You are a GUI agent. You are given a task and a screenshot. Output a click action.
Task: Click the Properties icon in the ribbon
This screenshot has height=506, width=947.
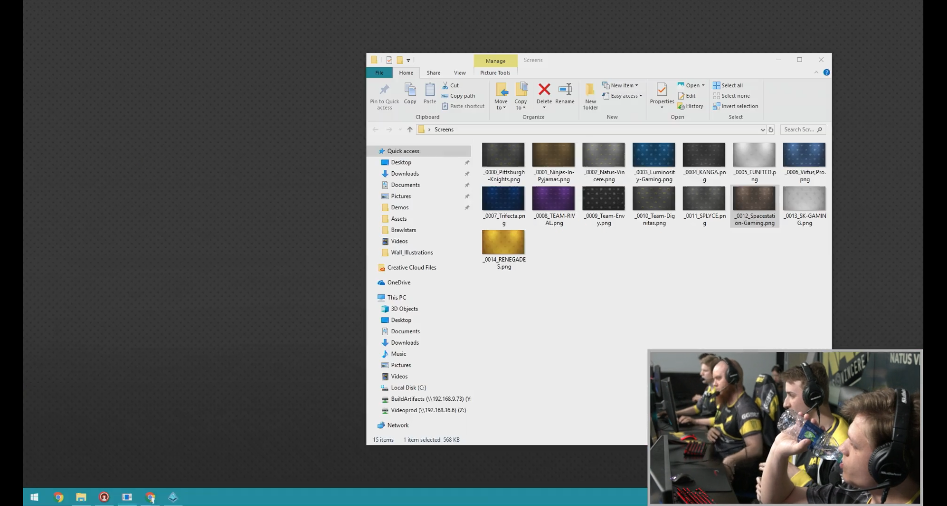(x=661, y=90)
